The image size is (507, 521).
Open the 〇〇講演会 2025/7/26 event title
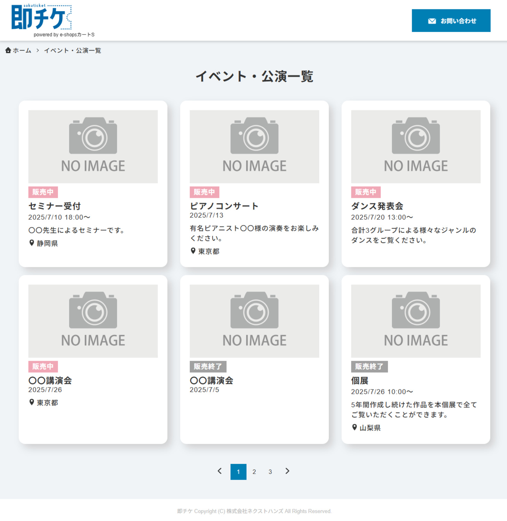pos(50,381)
